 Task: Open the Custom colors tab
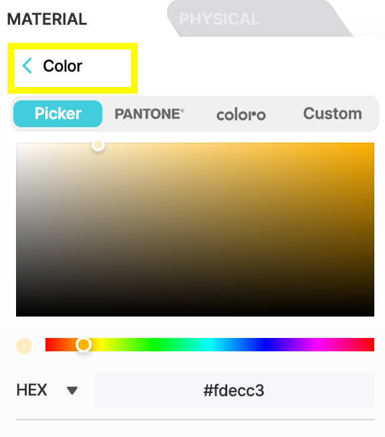point(333,113)
